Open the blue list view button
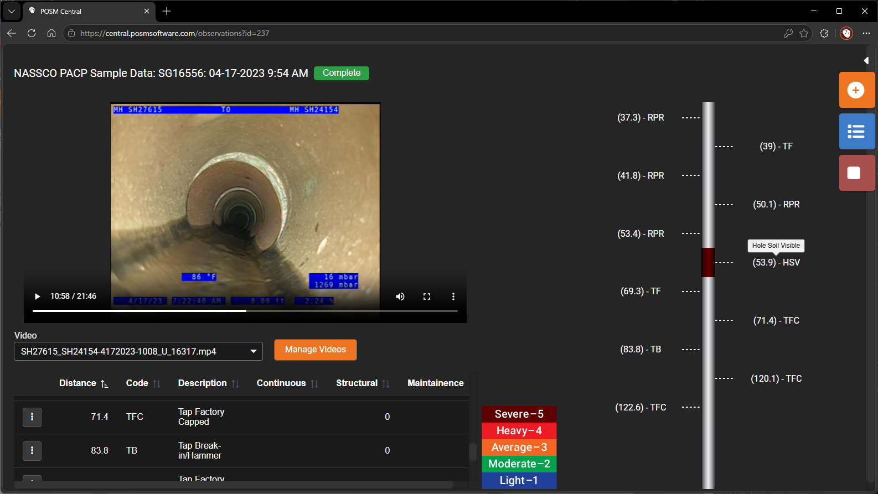 point(856,131)
